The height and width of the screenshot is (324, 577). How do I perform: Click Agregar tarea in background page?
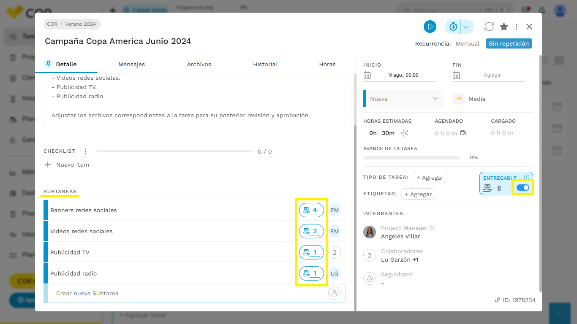pos(142,315)
